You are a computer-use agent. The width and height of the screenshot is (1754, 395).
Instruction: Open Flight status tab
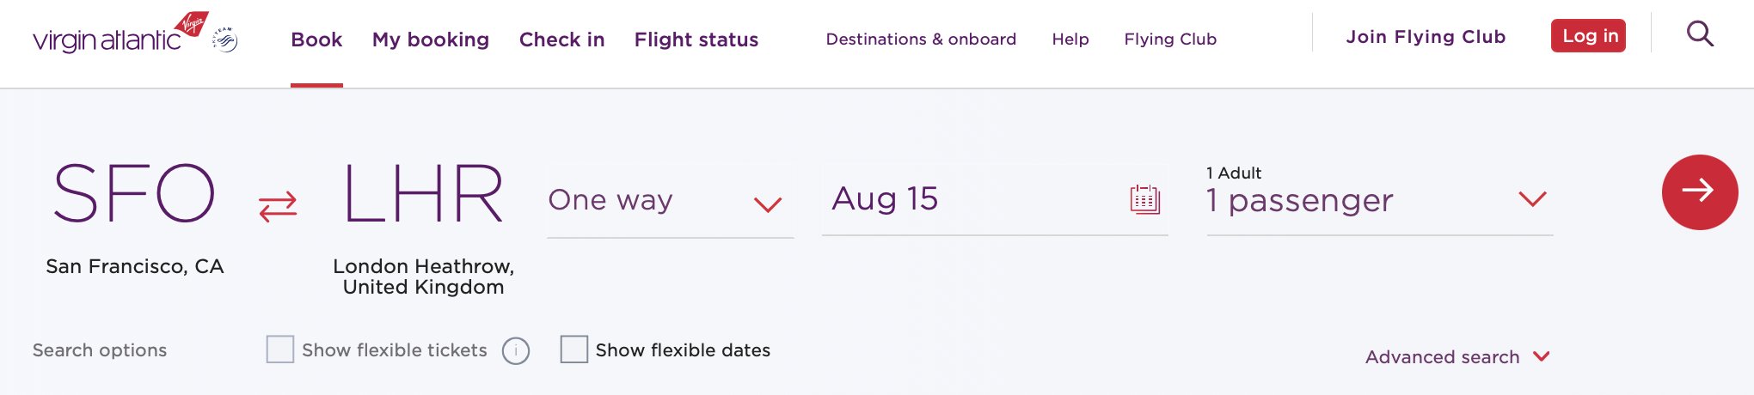pos(696,39)
